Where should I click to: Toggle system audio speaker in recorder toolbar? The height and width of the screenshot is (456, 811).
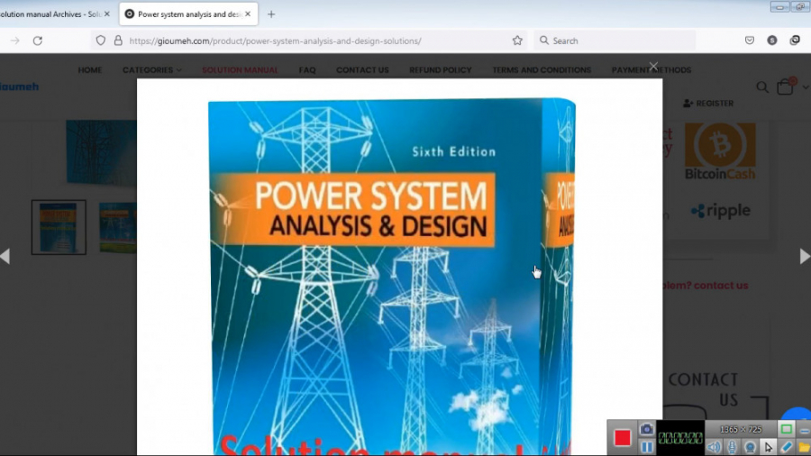click(714, 447)
